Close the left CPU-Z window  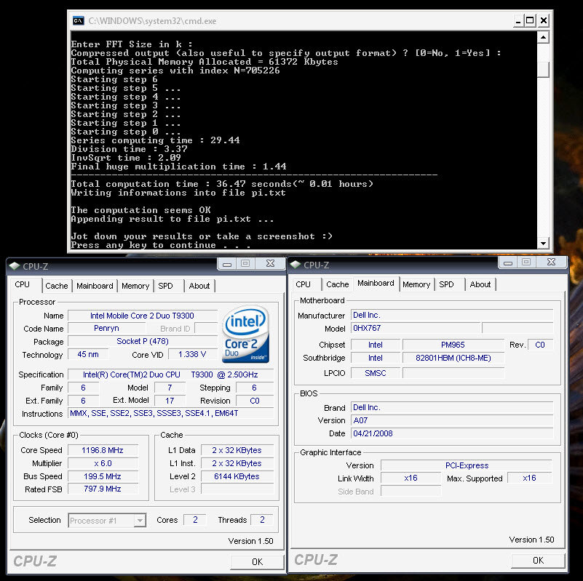270,264
